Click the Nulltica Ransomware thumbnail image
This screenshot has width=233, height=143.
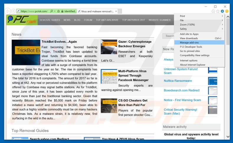(212, 81)
